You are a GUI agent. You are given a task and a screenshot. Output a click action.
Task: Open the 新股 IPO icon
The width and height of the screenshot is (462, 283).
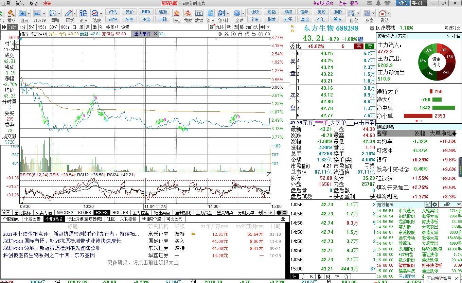[x=211, y=13]
